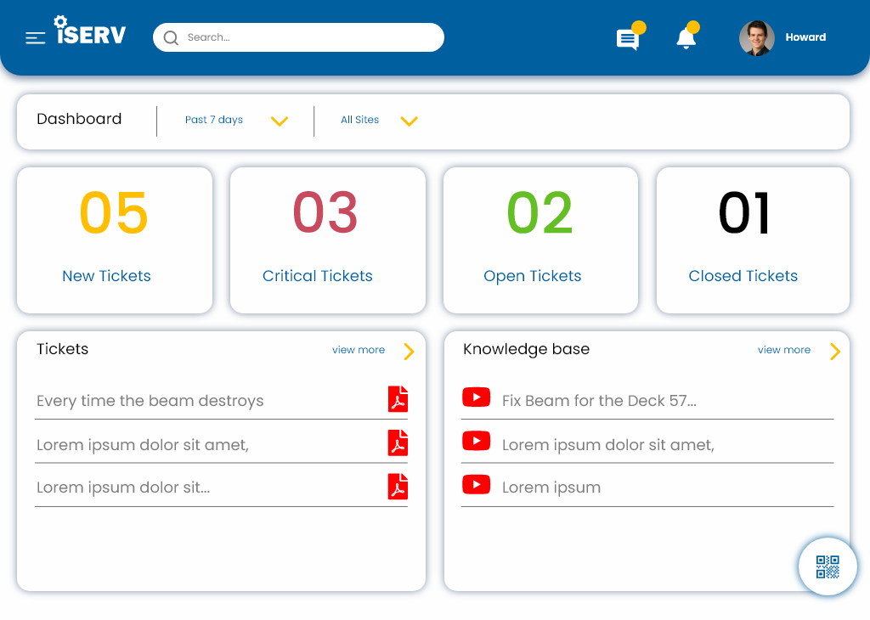Open the hamburger menu icon
Image resolution: width=870 pixels, height=620 pixels.
coord(35,37)
